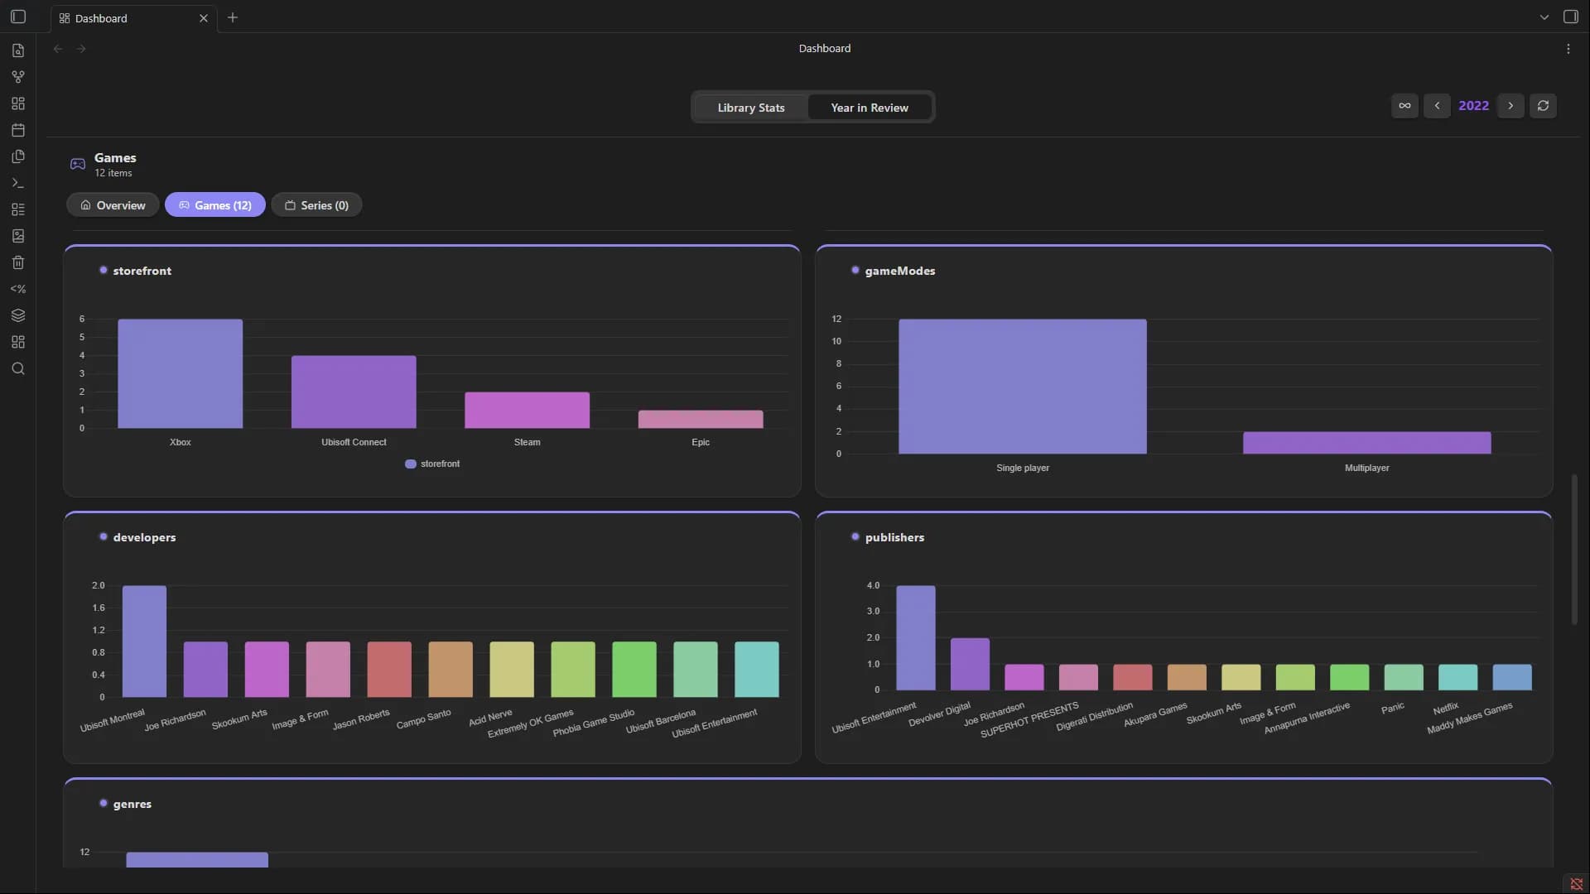Refresh the dashboard with the reload icon
This screenshot has height=894, width=1590.
(1543, 105)
